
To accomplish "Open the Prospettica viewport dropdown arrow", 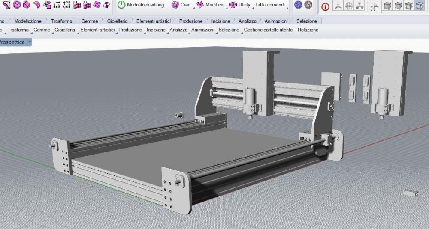I will (x=30, y=42).
